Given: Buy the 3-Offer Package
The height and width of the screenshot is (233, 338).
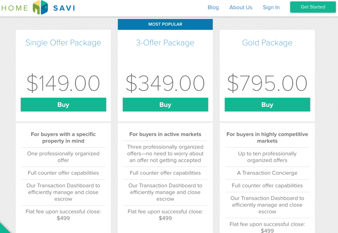Looking at the screenshot, I should click(x=165, y=104).
